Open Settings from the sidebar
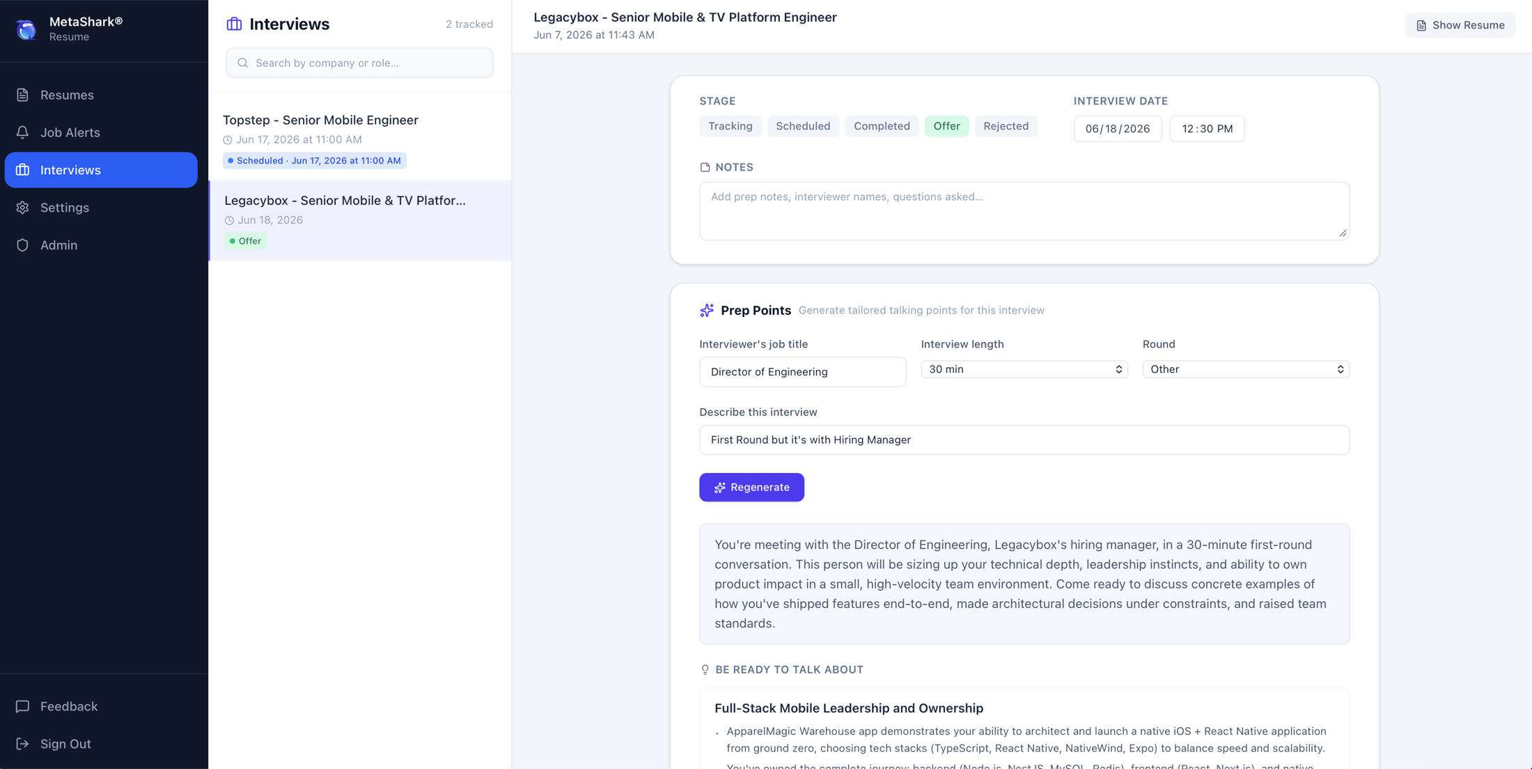1532x769 pixels. [101, 208]
